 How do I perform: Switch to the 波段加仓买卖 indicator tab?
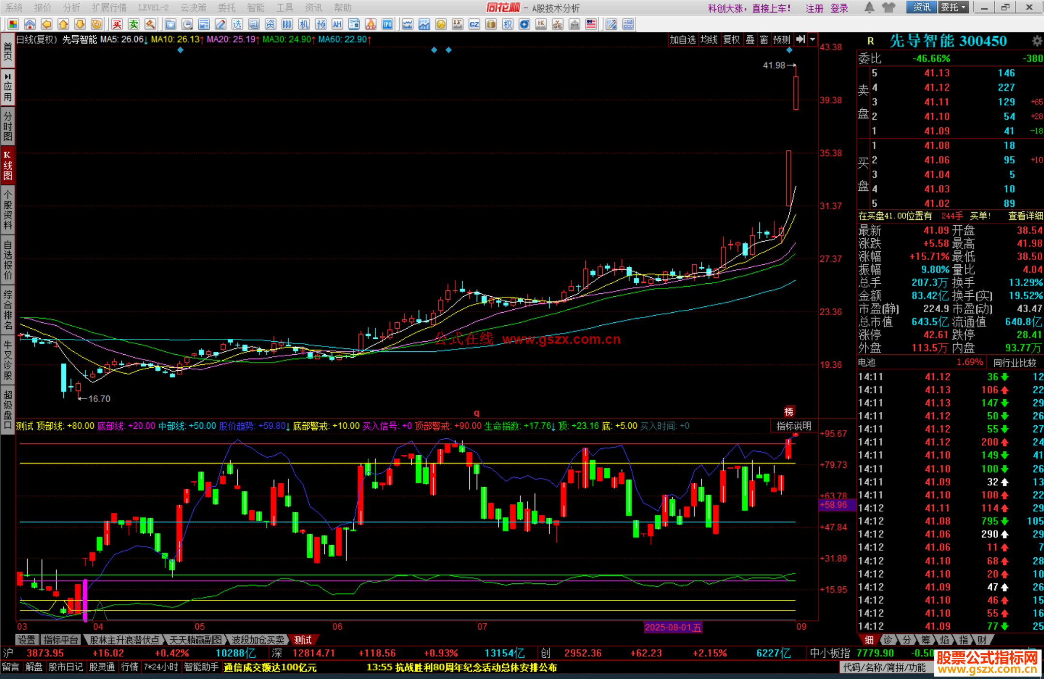coord(258,640)
